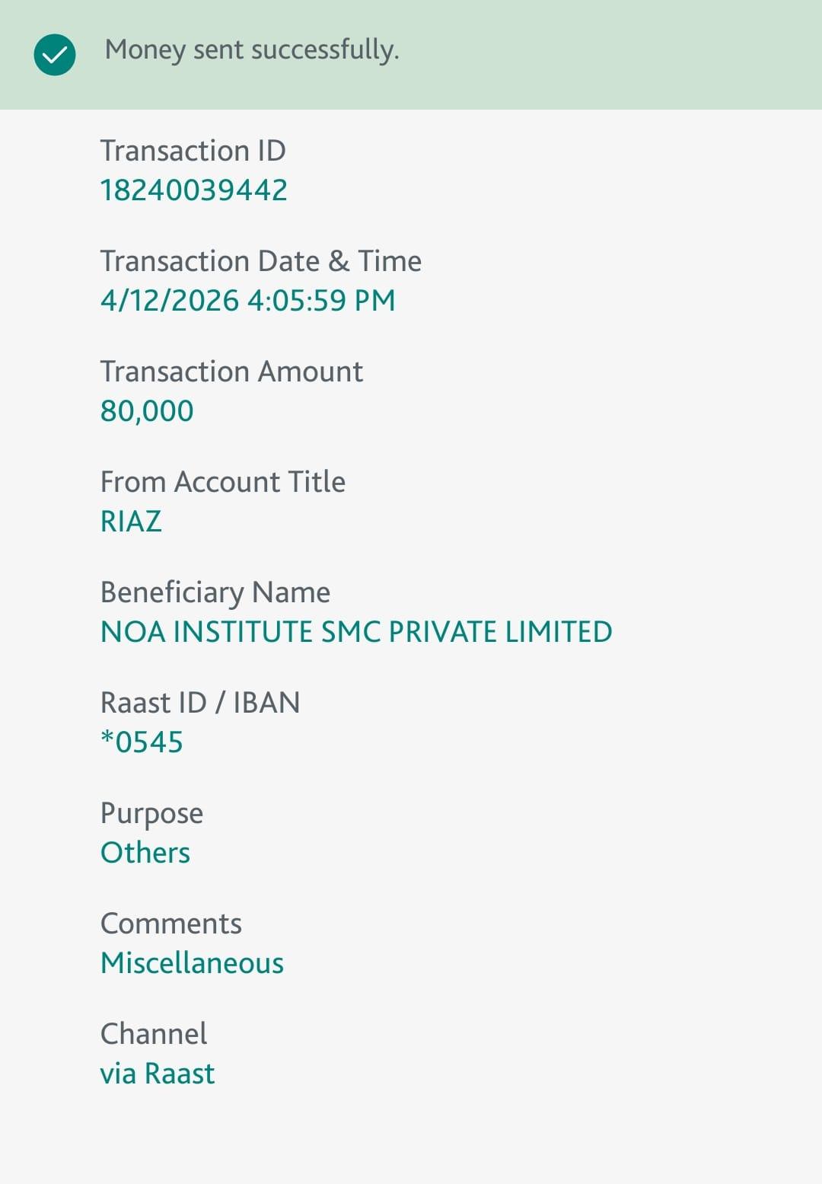Viewport: 822px width, 1184px height.
Task: Tap the transaction date and time value
Action: (248, 301)
